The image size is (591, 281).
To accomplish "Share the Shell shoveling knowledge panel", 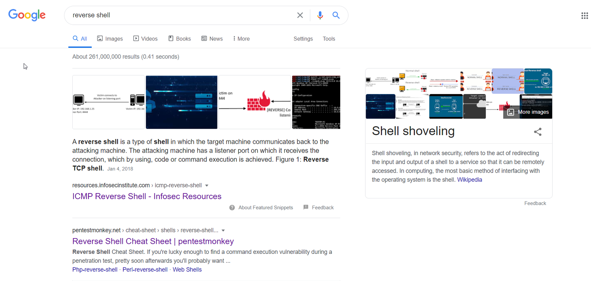I will point(538,132).
